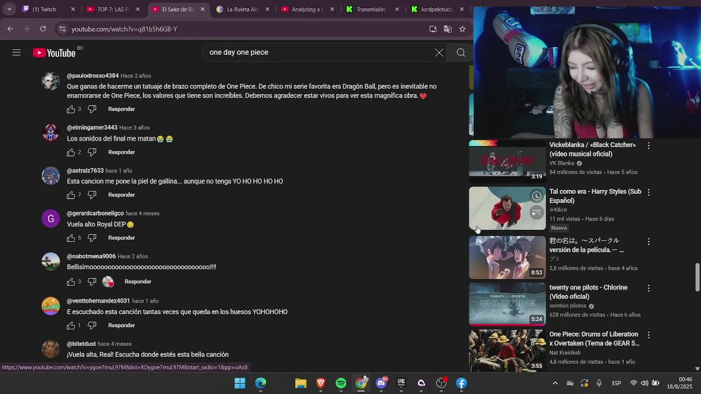Like the comment by @astralz7633
The height and width of the screenshot is (394, 701).
point(71,195)
